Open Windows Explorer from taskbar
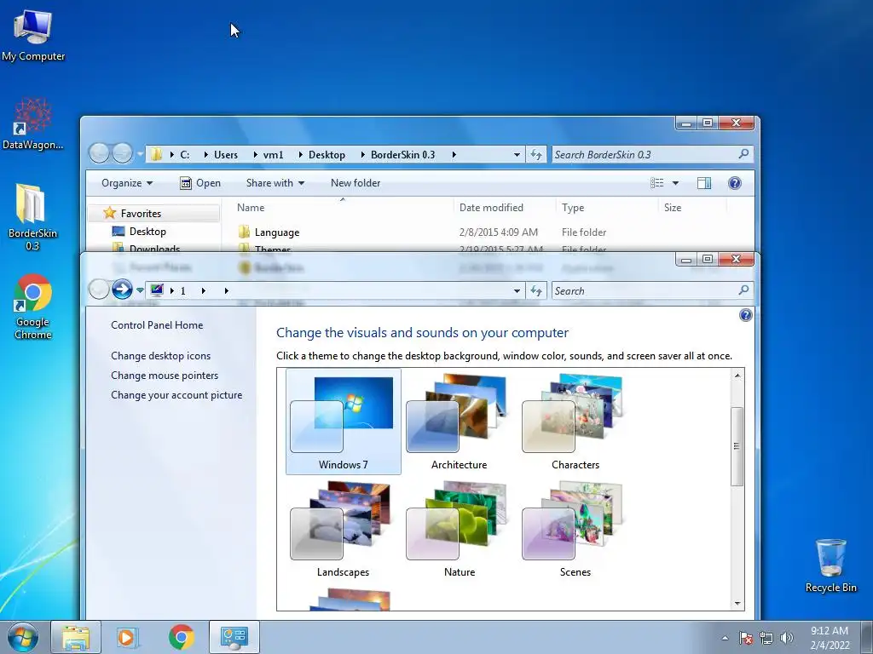The image size is (873, 654). tap(76, 637)
